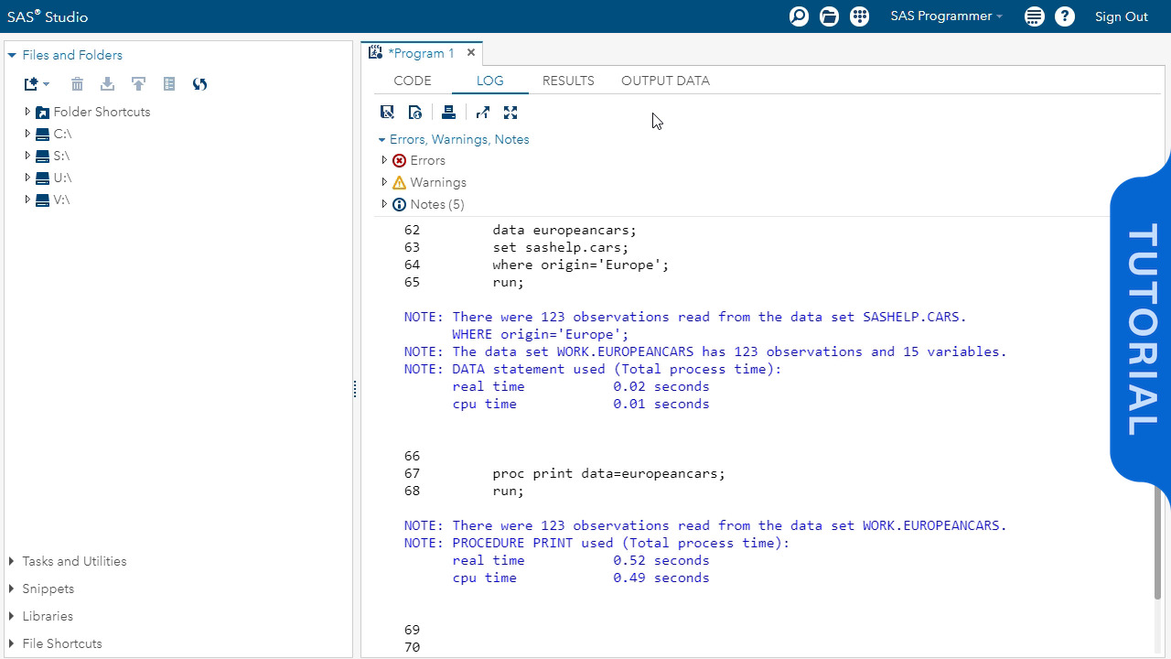This screenshot has width=1171, height=659.
Task: Click the Save log icon in the log toolbar
Action: point(387,113)
